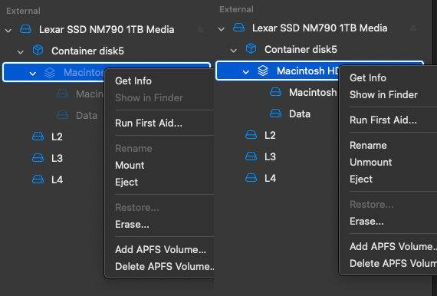This screenshot has width=437, height=296.
Task: Click the Container disk5 cube icon in right panel
Action: [x=251, y=49]
